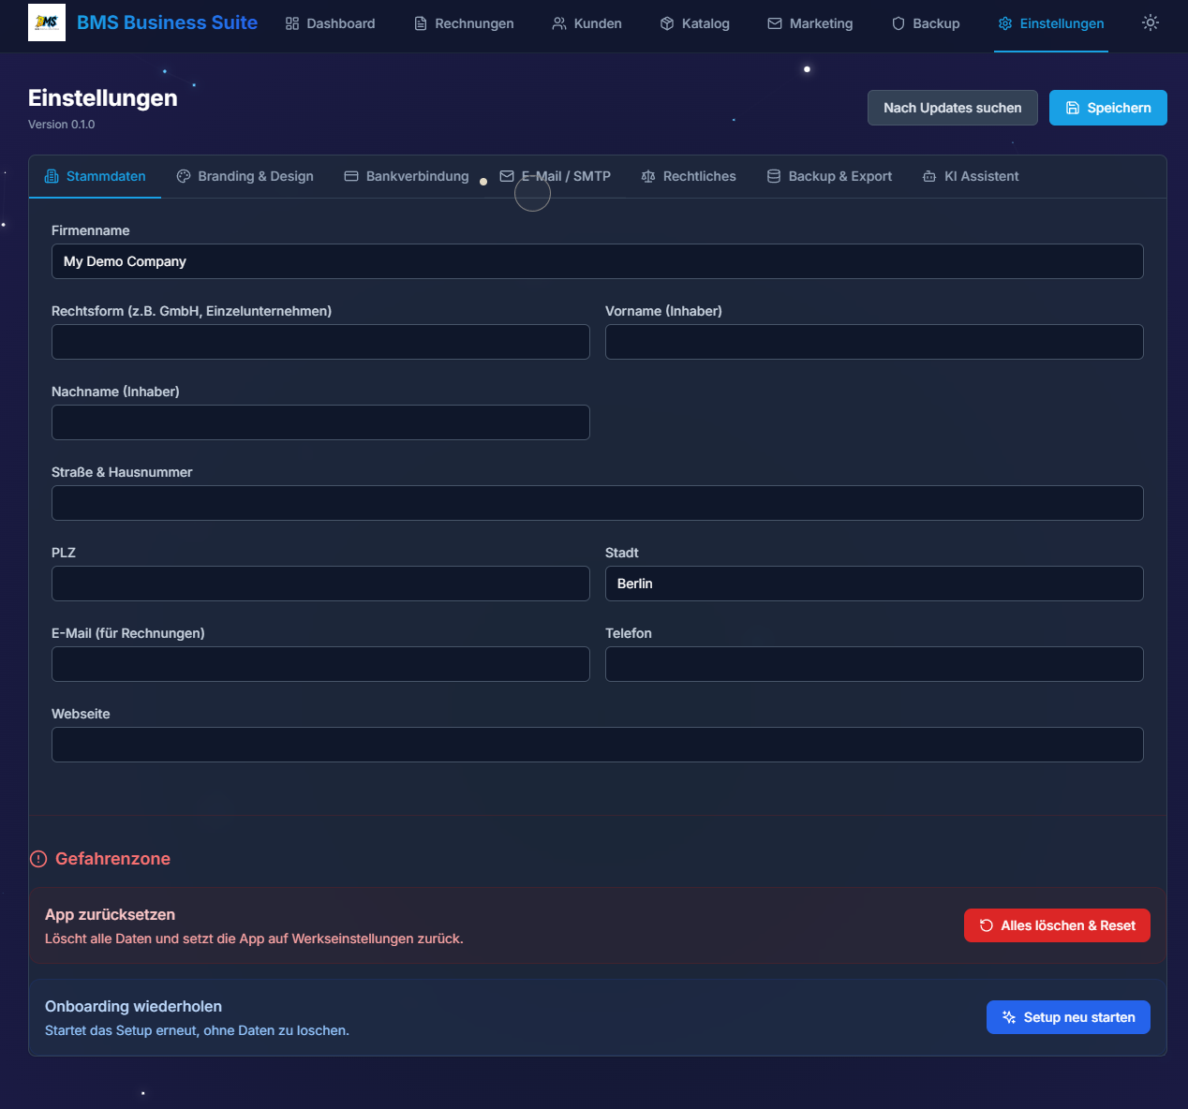
Task: Click the KI Assistent robot icon
Action: 929,176
